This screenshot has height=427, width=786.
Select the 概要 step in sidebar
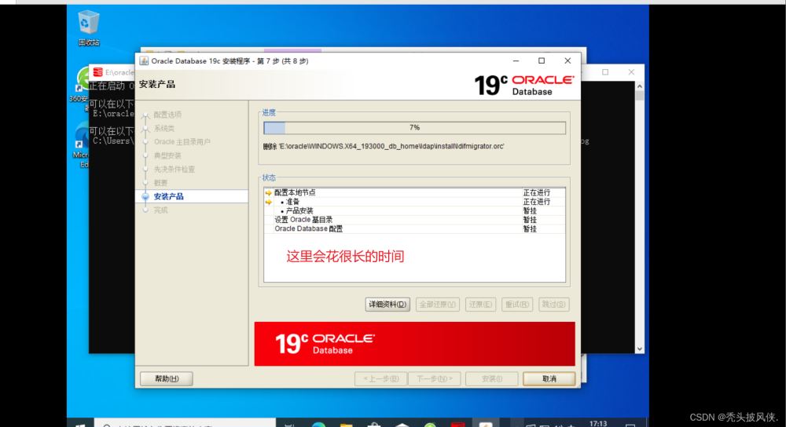(160, 183)
